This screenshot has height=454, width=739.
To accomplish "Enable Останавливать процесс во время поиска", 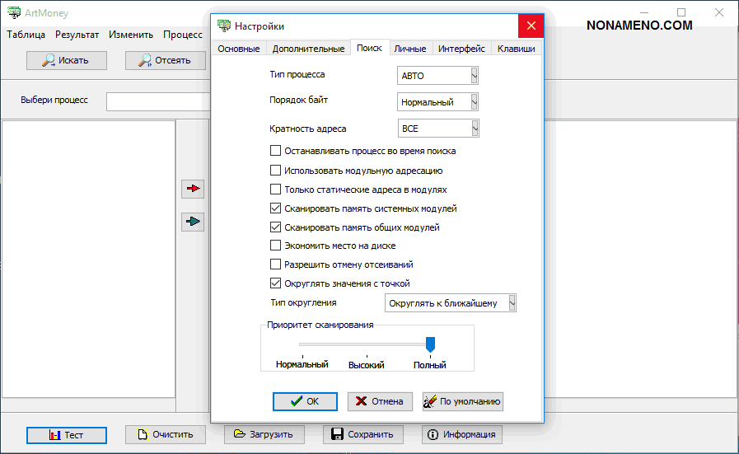I will pos(275,151).
